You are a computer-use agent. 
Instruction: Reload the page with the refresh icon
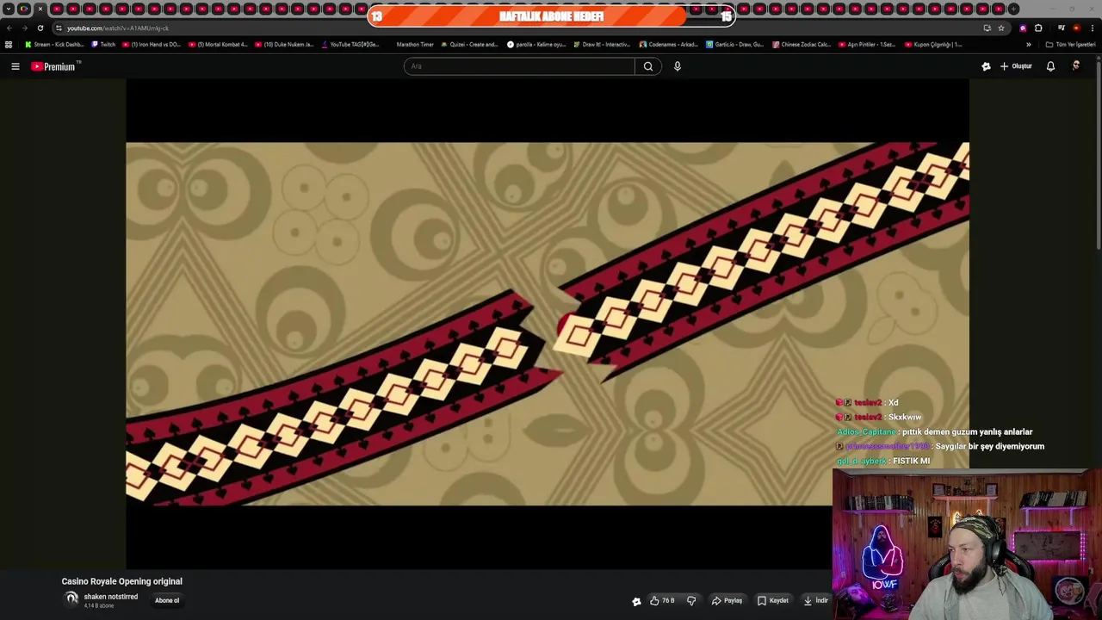(x=40, y=28)
